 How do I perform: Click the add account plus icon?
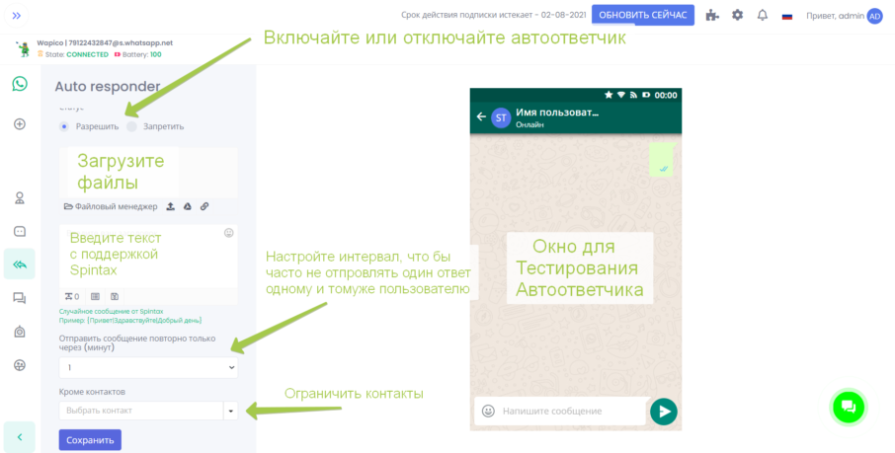tap(20, 123)
